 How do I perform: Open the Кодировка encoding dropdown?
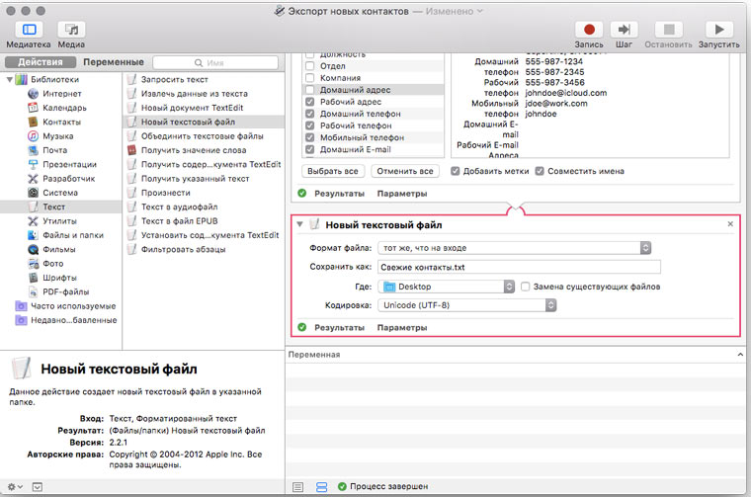pos(467,305)
